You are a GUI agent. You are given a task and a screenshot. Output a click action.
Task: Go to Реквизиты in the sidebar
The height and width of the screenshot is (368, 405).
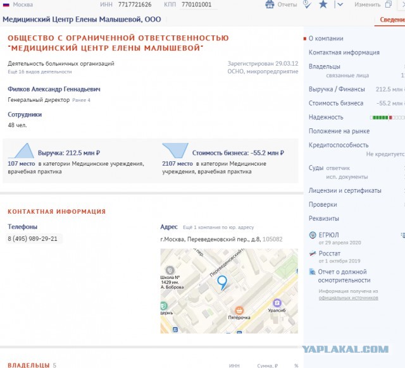[324, 218]
